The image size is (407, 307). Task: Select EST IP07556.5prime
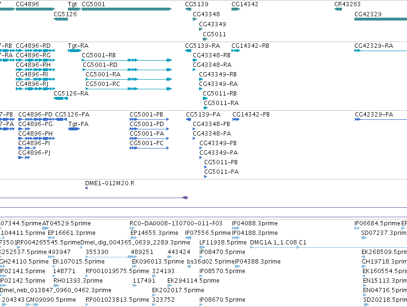click(x=208, y=233)
